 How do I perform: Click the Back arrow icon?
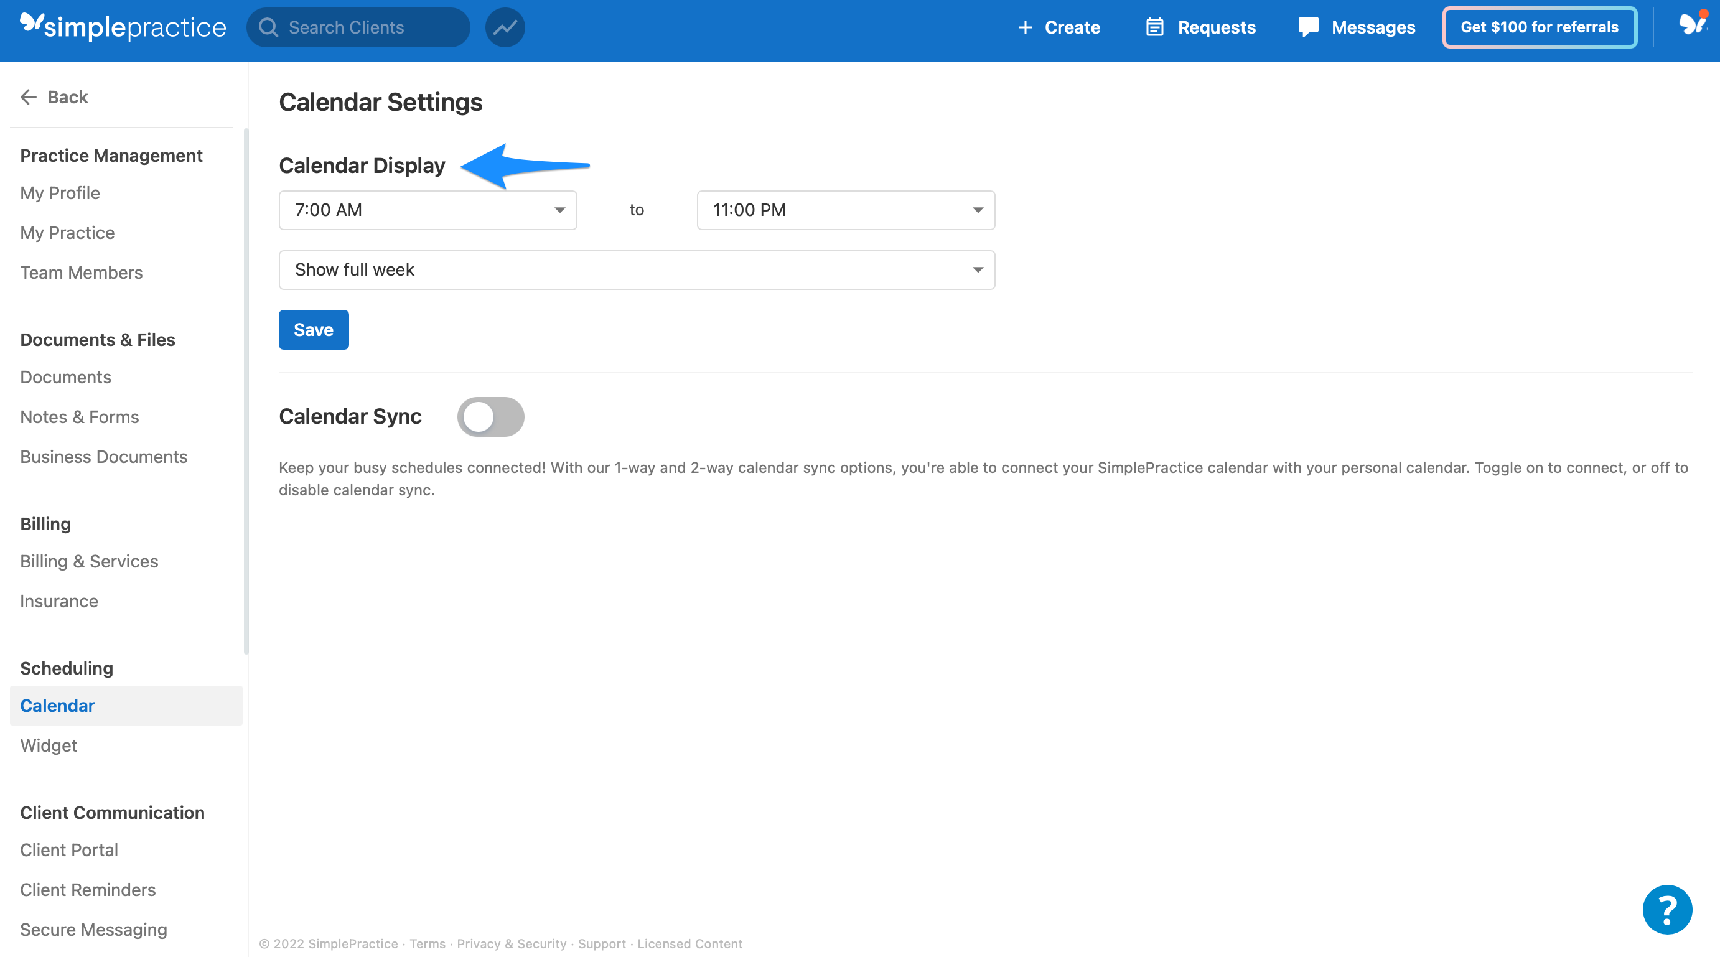pyautogui.click(x=28, y=98)
